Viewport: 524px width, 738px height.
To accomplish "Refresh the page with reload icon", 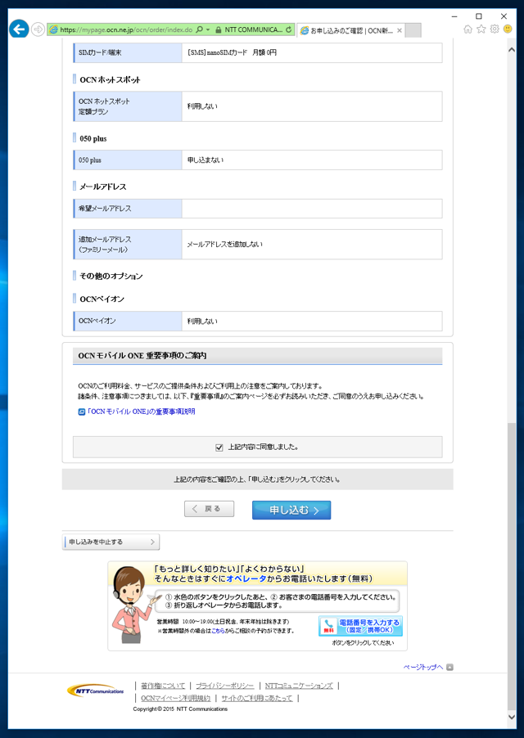I will point(288,29).
